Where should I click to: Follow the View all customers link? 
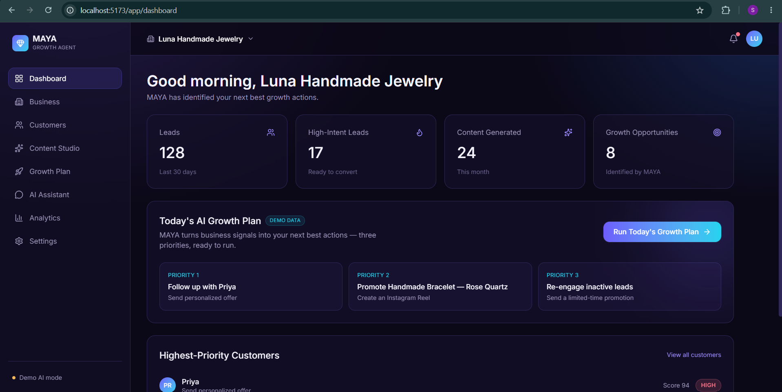pos(694,355)
